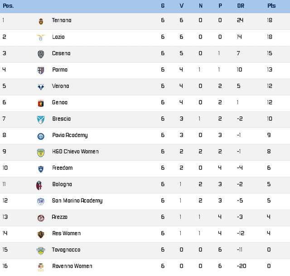This screenshot has height=276, width=290.
Task: Click the Genoa club crest icon
Action: [41, 103]
